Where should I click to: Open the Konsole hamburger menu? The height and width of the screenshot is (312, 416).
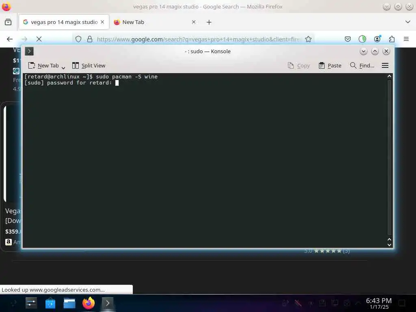385,65
